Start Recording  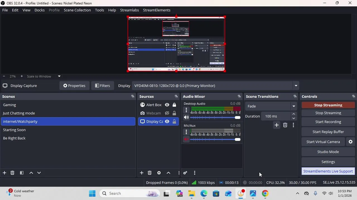(328, 122)
